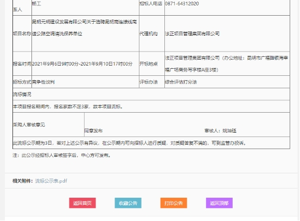The image size is (300, 221).
Task: Click the address text mentioning 广福路银海幸福广场
Action: coord(226,64)
